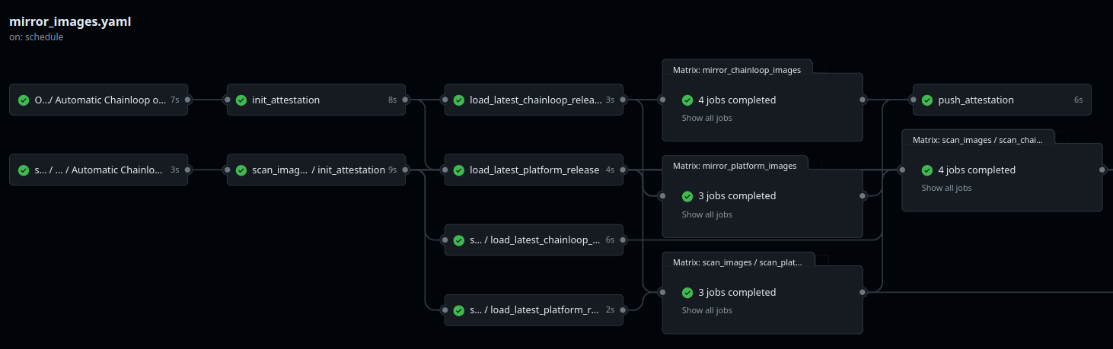
Task: Click the mirror_images.yaml workflow title
Action: 70,21
